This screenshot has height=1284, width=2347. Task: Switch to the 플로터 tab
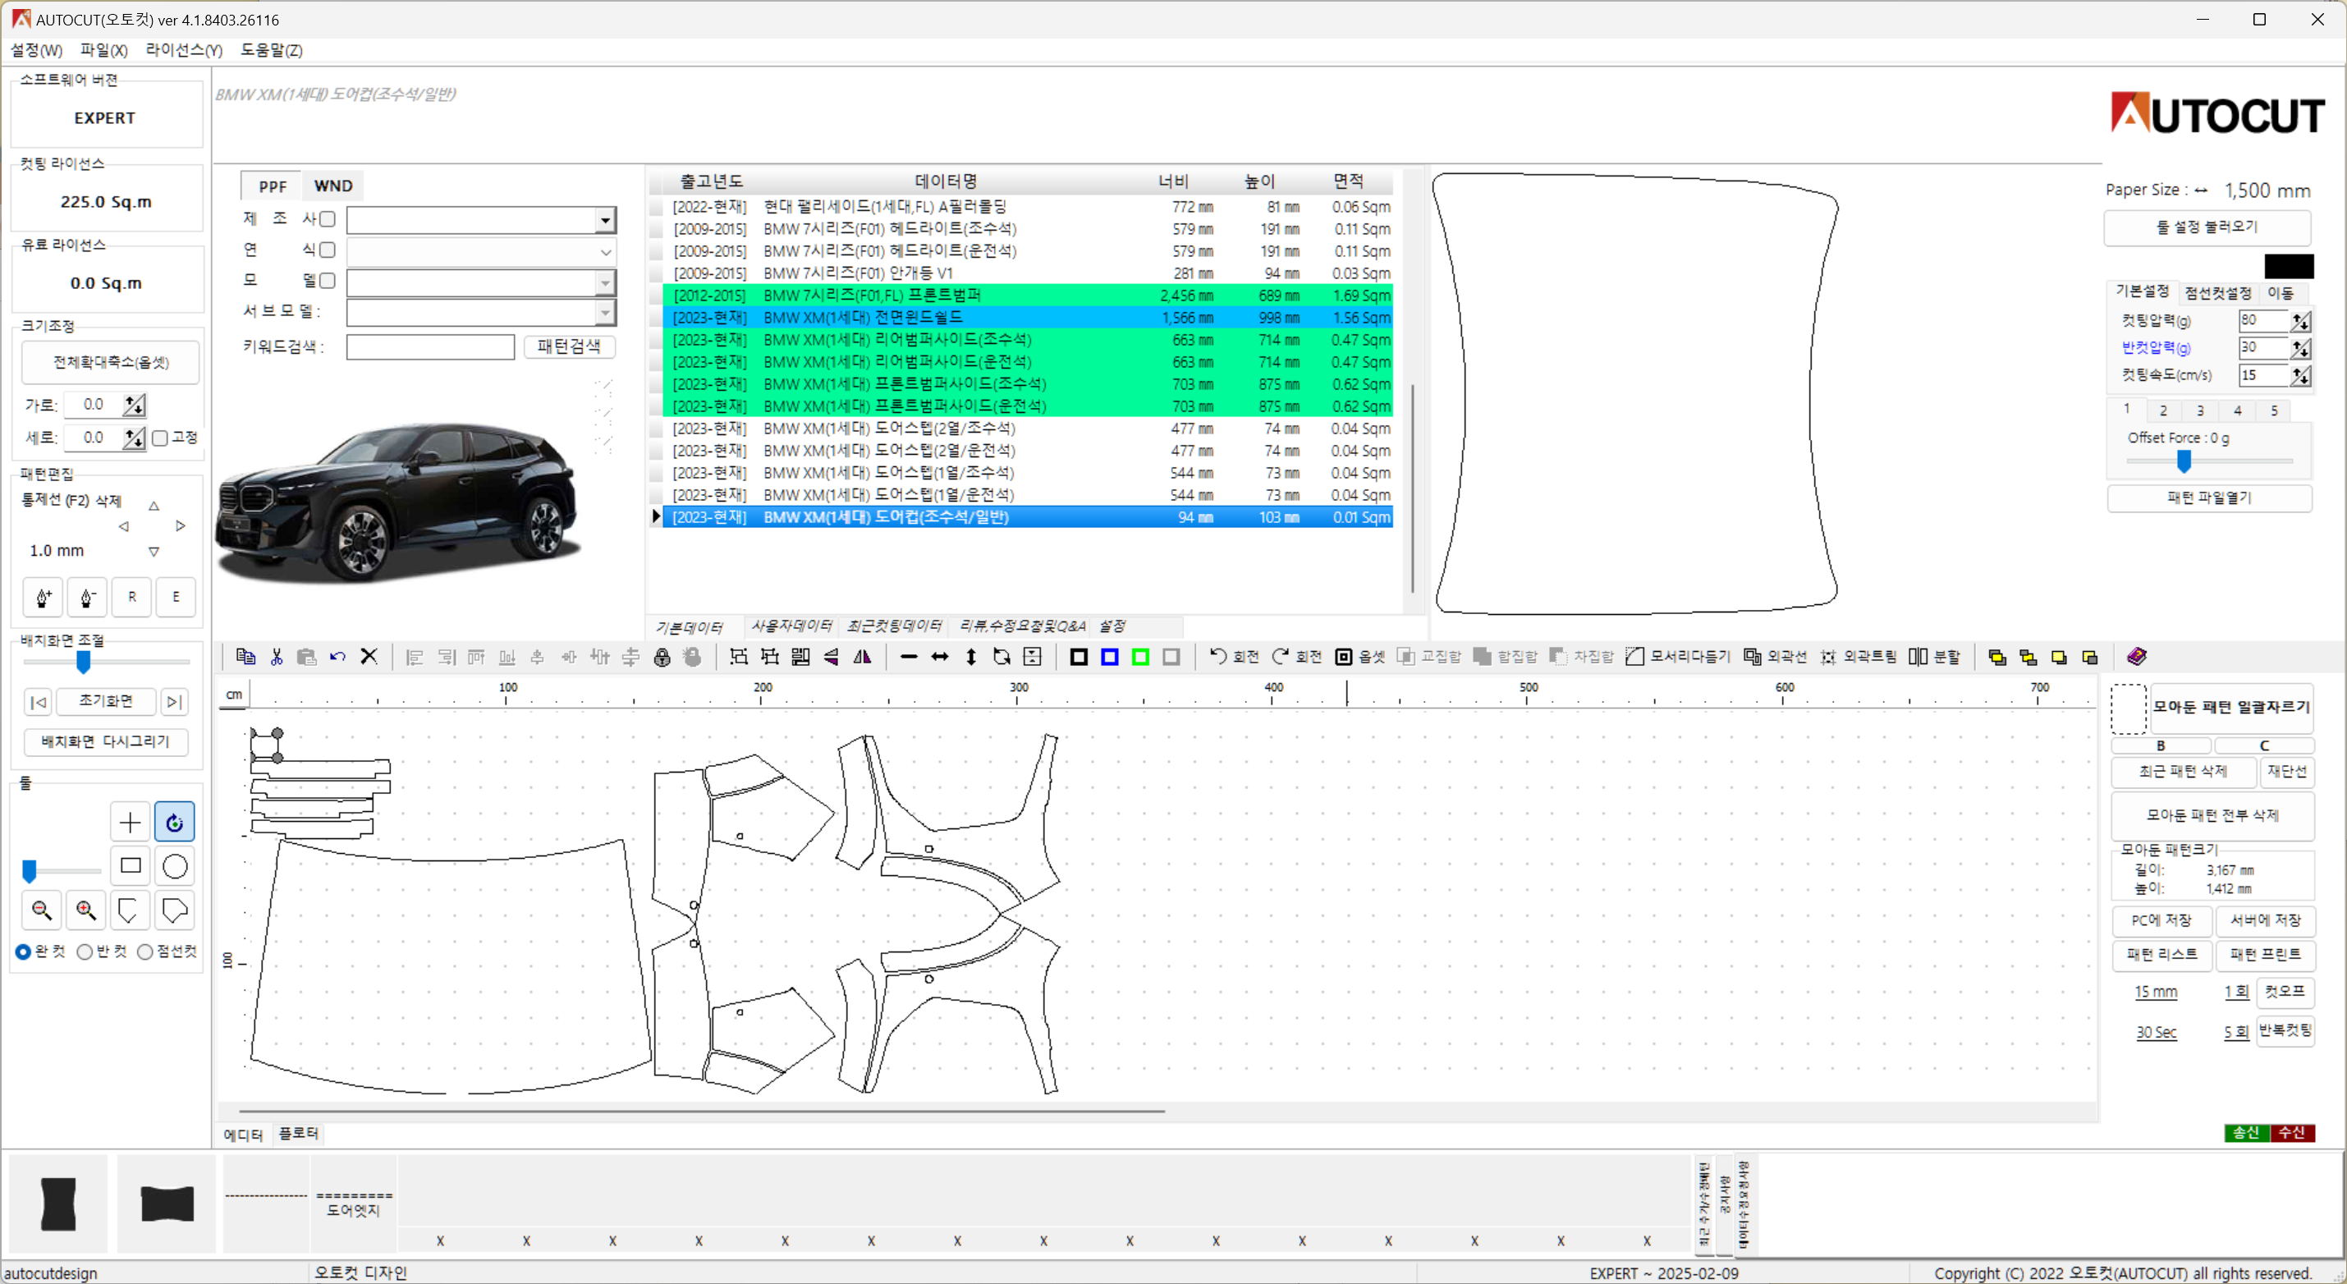click(x=299, y=1133)
